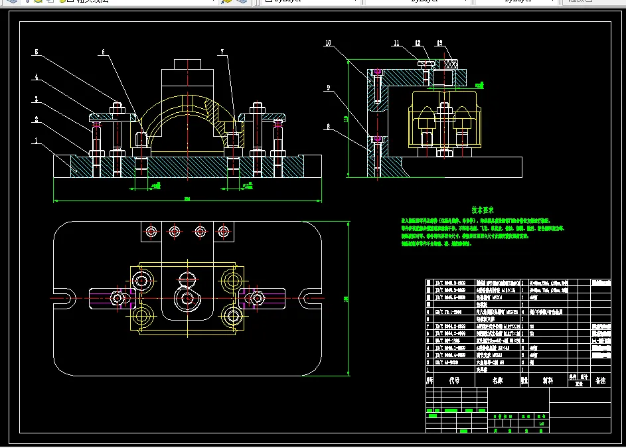Click balloon number 10 in side view

[328, 43]
